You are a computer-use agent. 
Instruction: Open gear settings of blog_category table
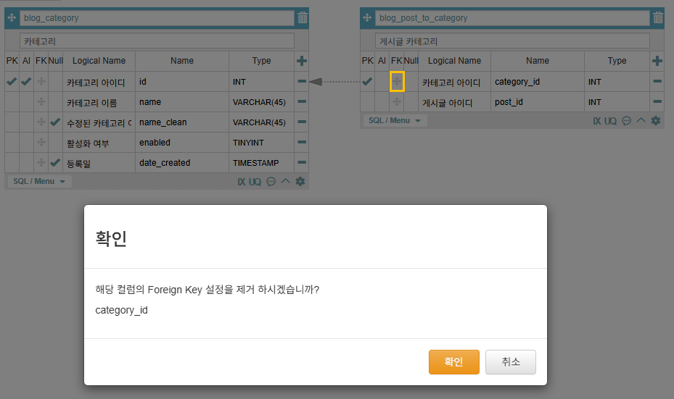click(300, 182)
